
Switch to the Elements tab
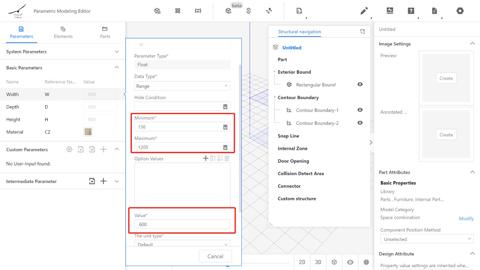point(63,32)
